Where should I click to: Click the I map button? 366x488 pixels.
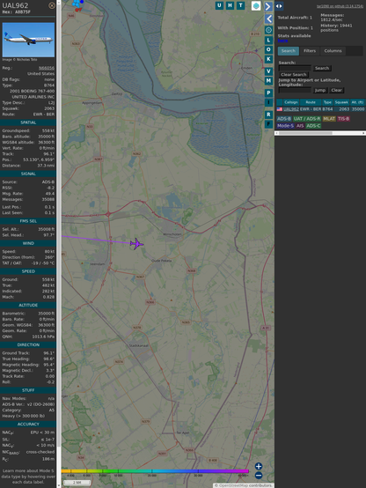coord(268,102)
